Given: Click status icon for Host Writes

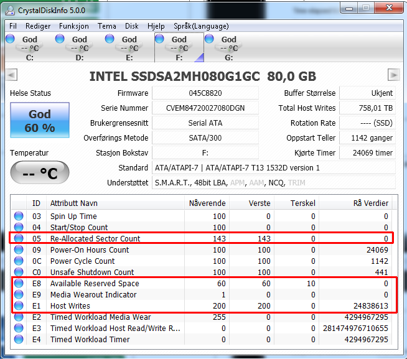Looking at the screenshot, I should coord(19,305).
